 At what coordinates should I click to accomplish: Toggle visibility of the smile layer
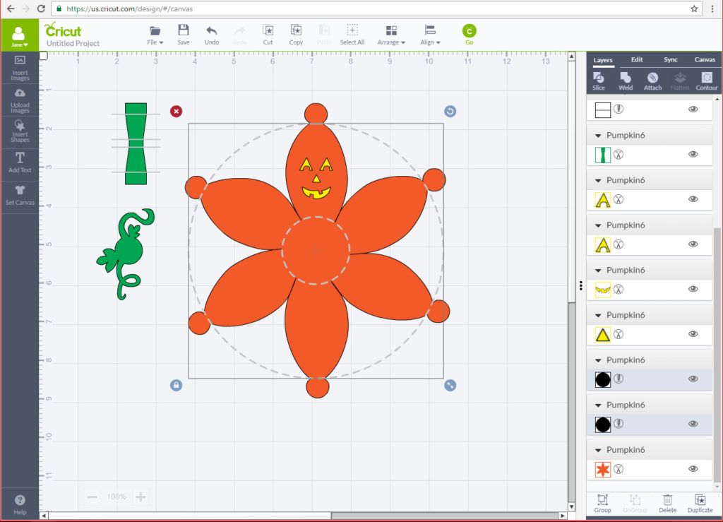coord(693,289)
